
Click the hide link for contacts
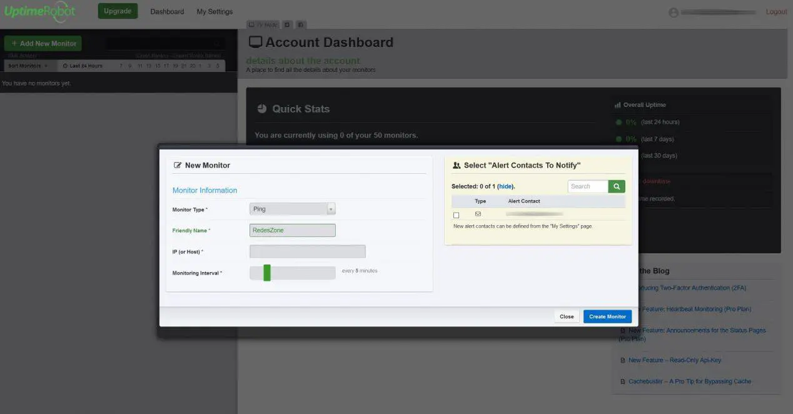505,186
